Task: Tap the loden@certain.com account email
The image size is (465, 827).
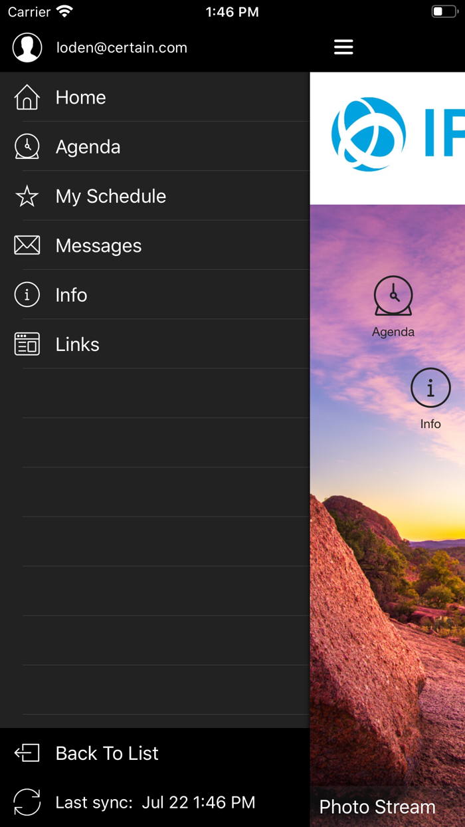Action: 122,48
